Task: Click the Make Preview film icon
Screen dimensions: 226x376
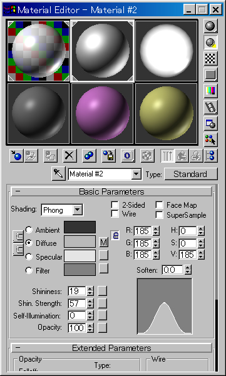Action: (x=210, y=107)
